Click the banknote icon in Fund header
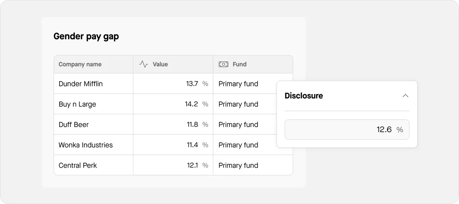Image resolution: width=459 pixels, height=204 pixels. 224,64
